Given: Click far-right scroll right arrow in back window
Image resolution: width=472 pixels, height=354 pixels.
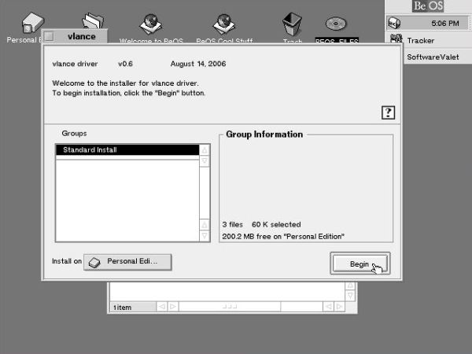Looking at the screenshot, I should click(339, 307).
